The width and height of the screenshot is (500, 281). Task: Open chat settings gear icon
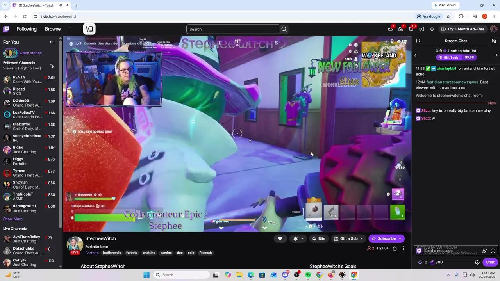tap(477, 262)
